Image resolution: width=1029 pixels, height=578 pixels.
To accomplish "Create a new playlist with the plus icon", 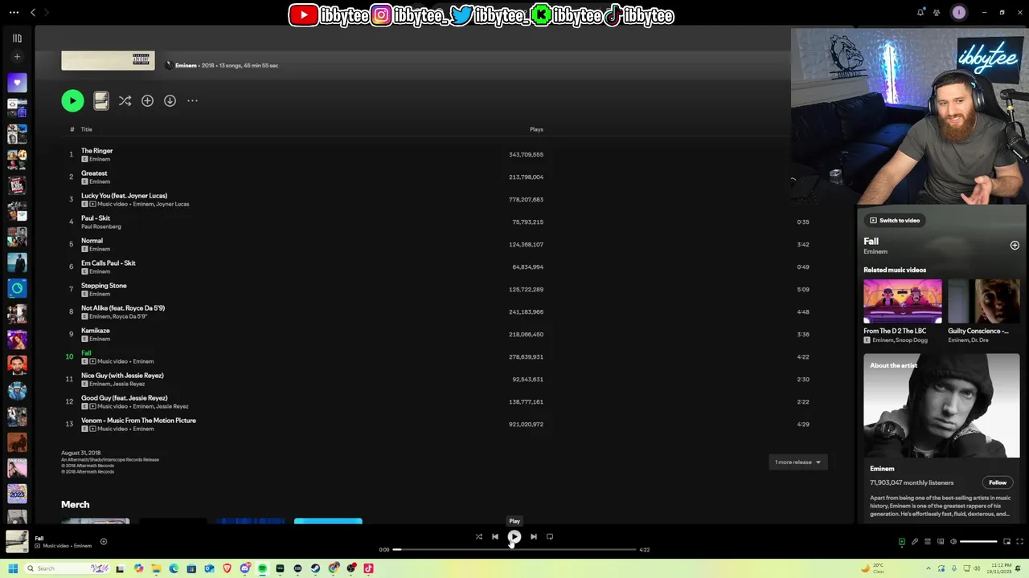I will click(x=17, y=57).
